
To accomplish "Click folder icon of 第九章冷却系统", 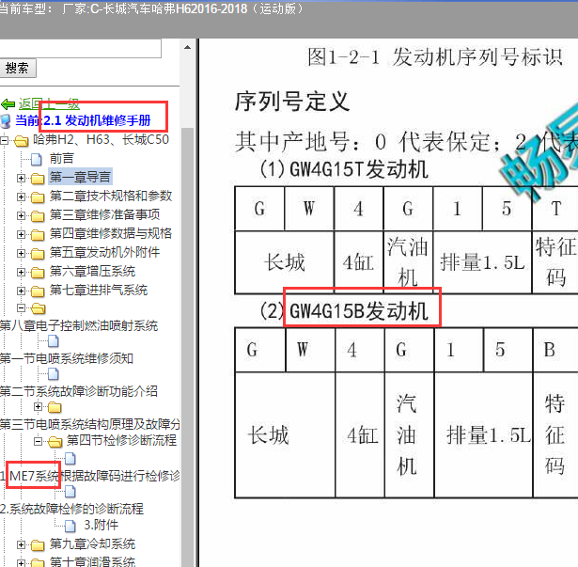I will pyautogui.click(x=38, y=545).
